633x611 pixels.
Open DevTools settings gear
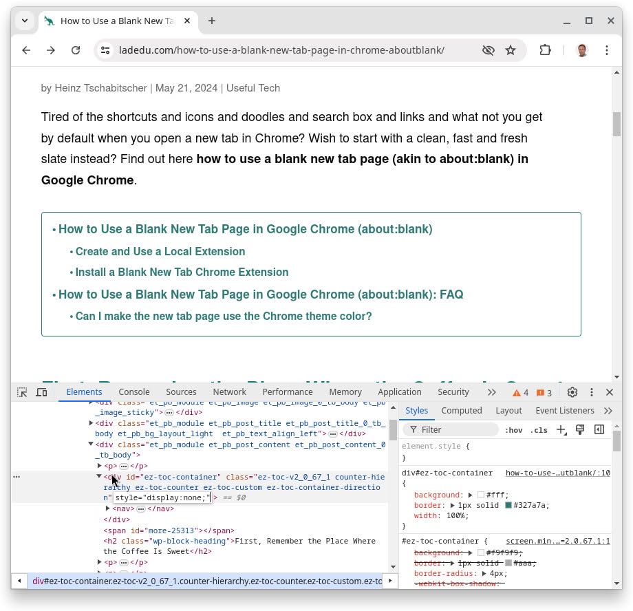tap(572, 392)
